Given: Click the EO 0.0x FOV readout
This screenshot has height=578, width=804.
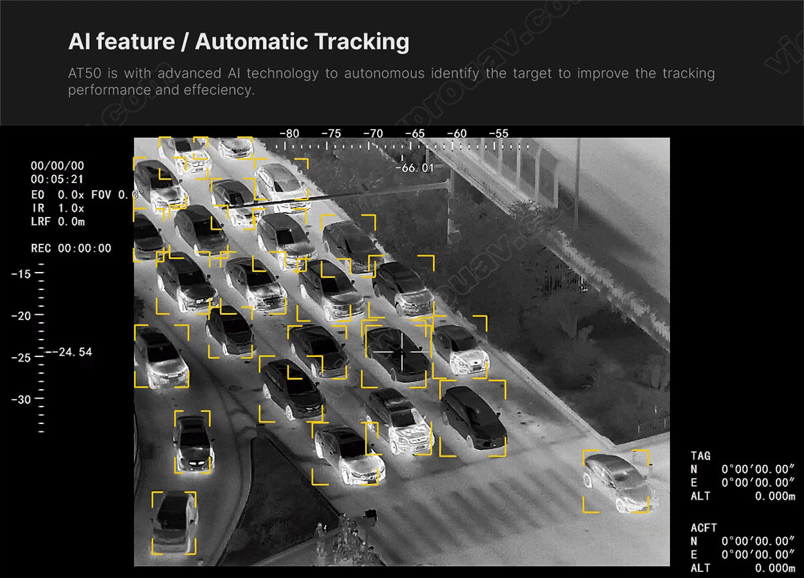Looking at the screenshot, I should coord(87,194).
